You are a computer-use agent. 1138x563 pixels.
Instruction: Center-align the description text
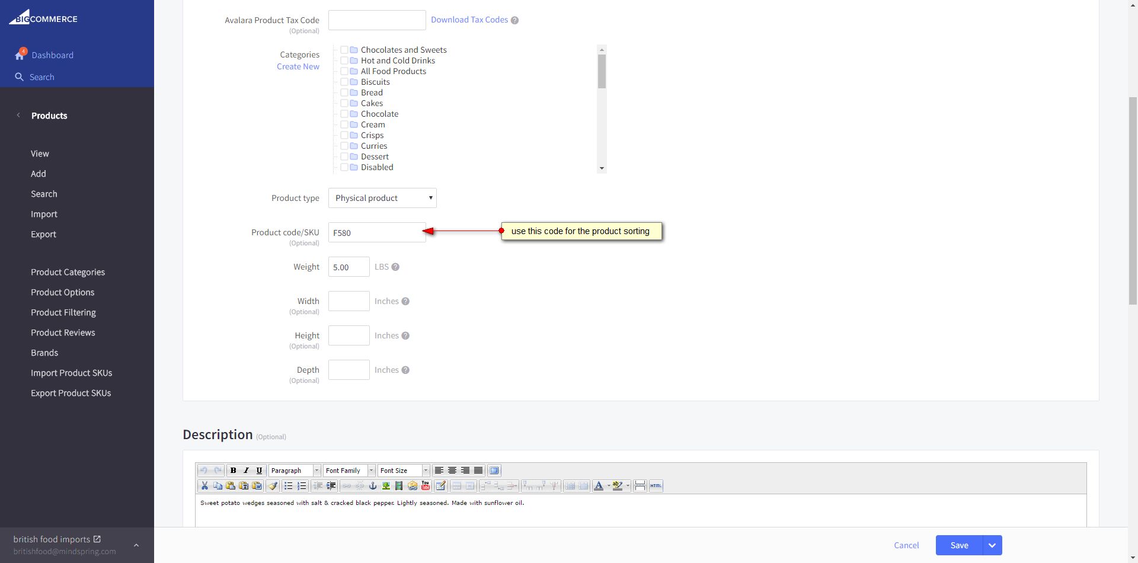[x=452, y=471]
